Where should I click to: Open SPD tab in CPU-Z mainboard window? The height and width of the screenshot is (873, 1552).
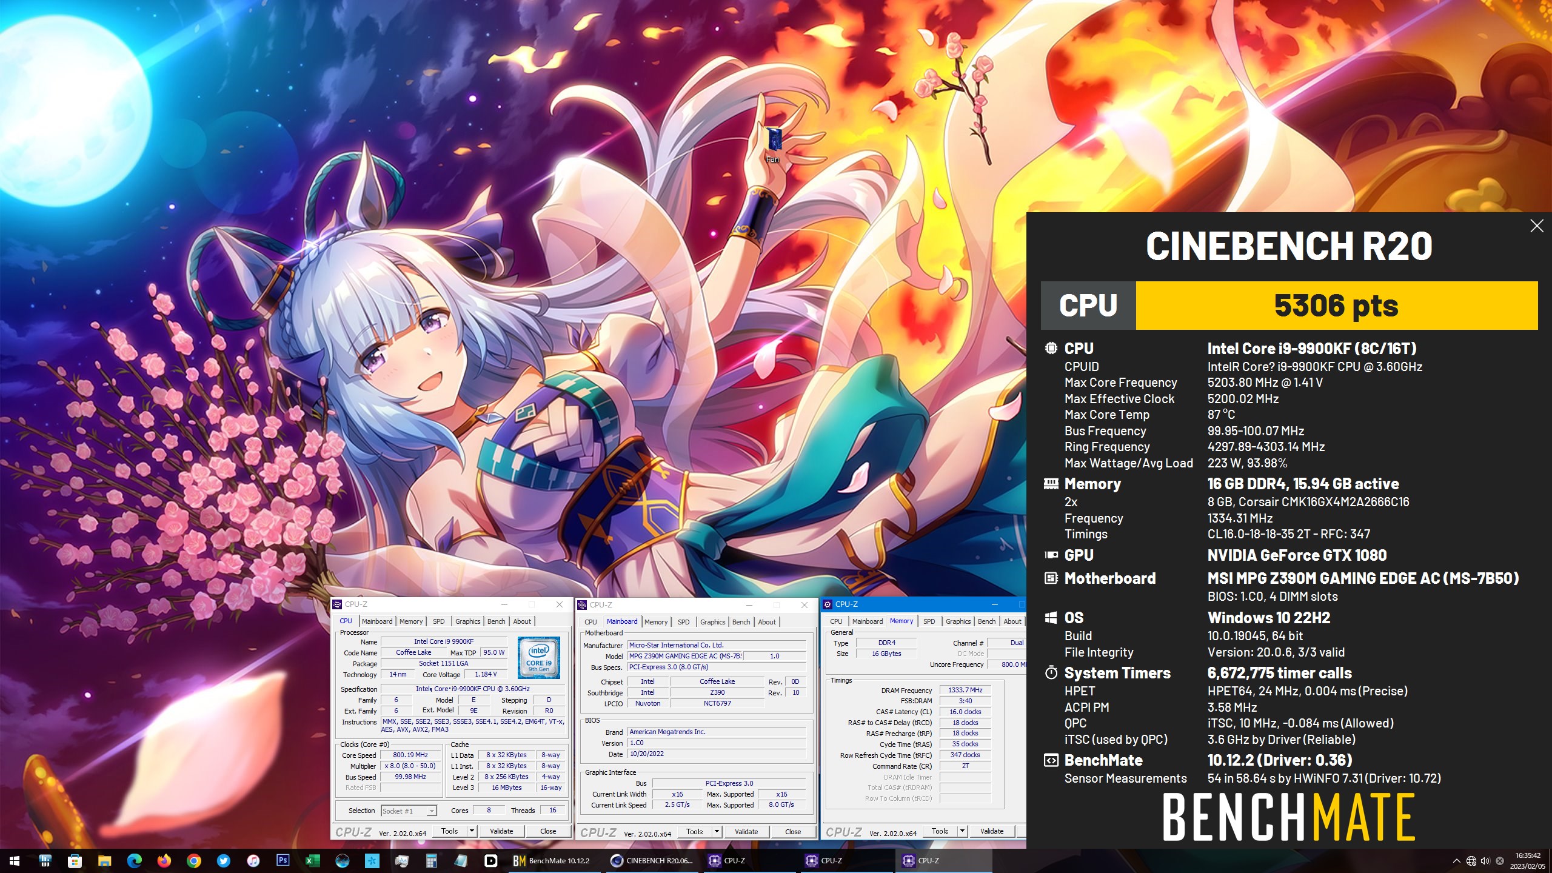coord(684,622)
